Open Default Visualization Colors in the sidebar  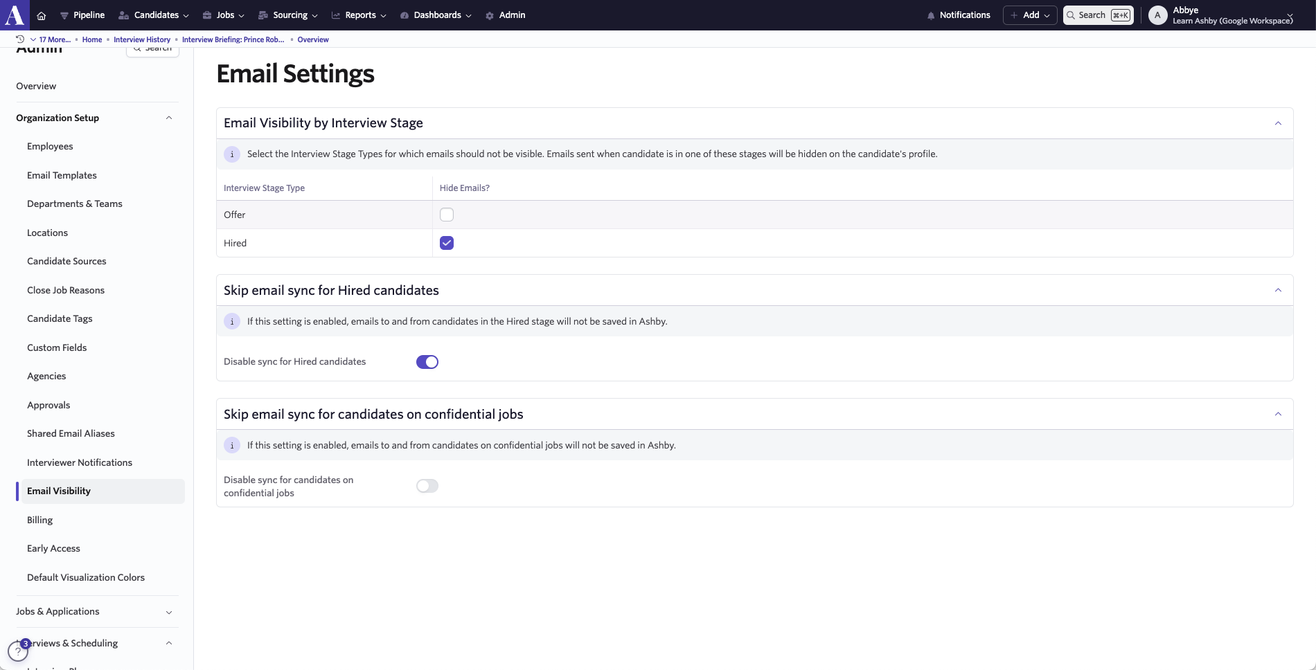tap(86, 578)
